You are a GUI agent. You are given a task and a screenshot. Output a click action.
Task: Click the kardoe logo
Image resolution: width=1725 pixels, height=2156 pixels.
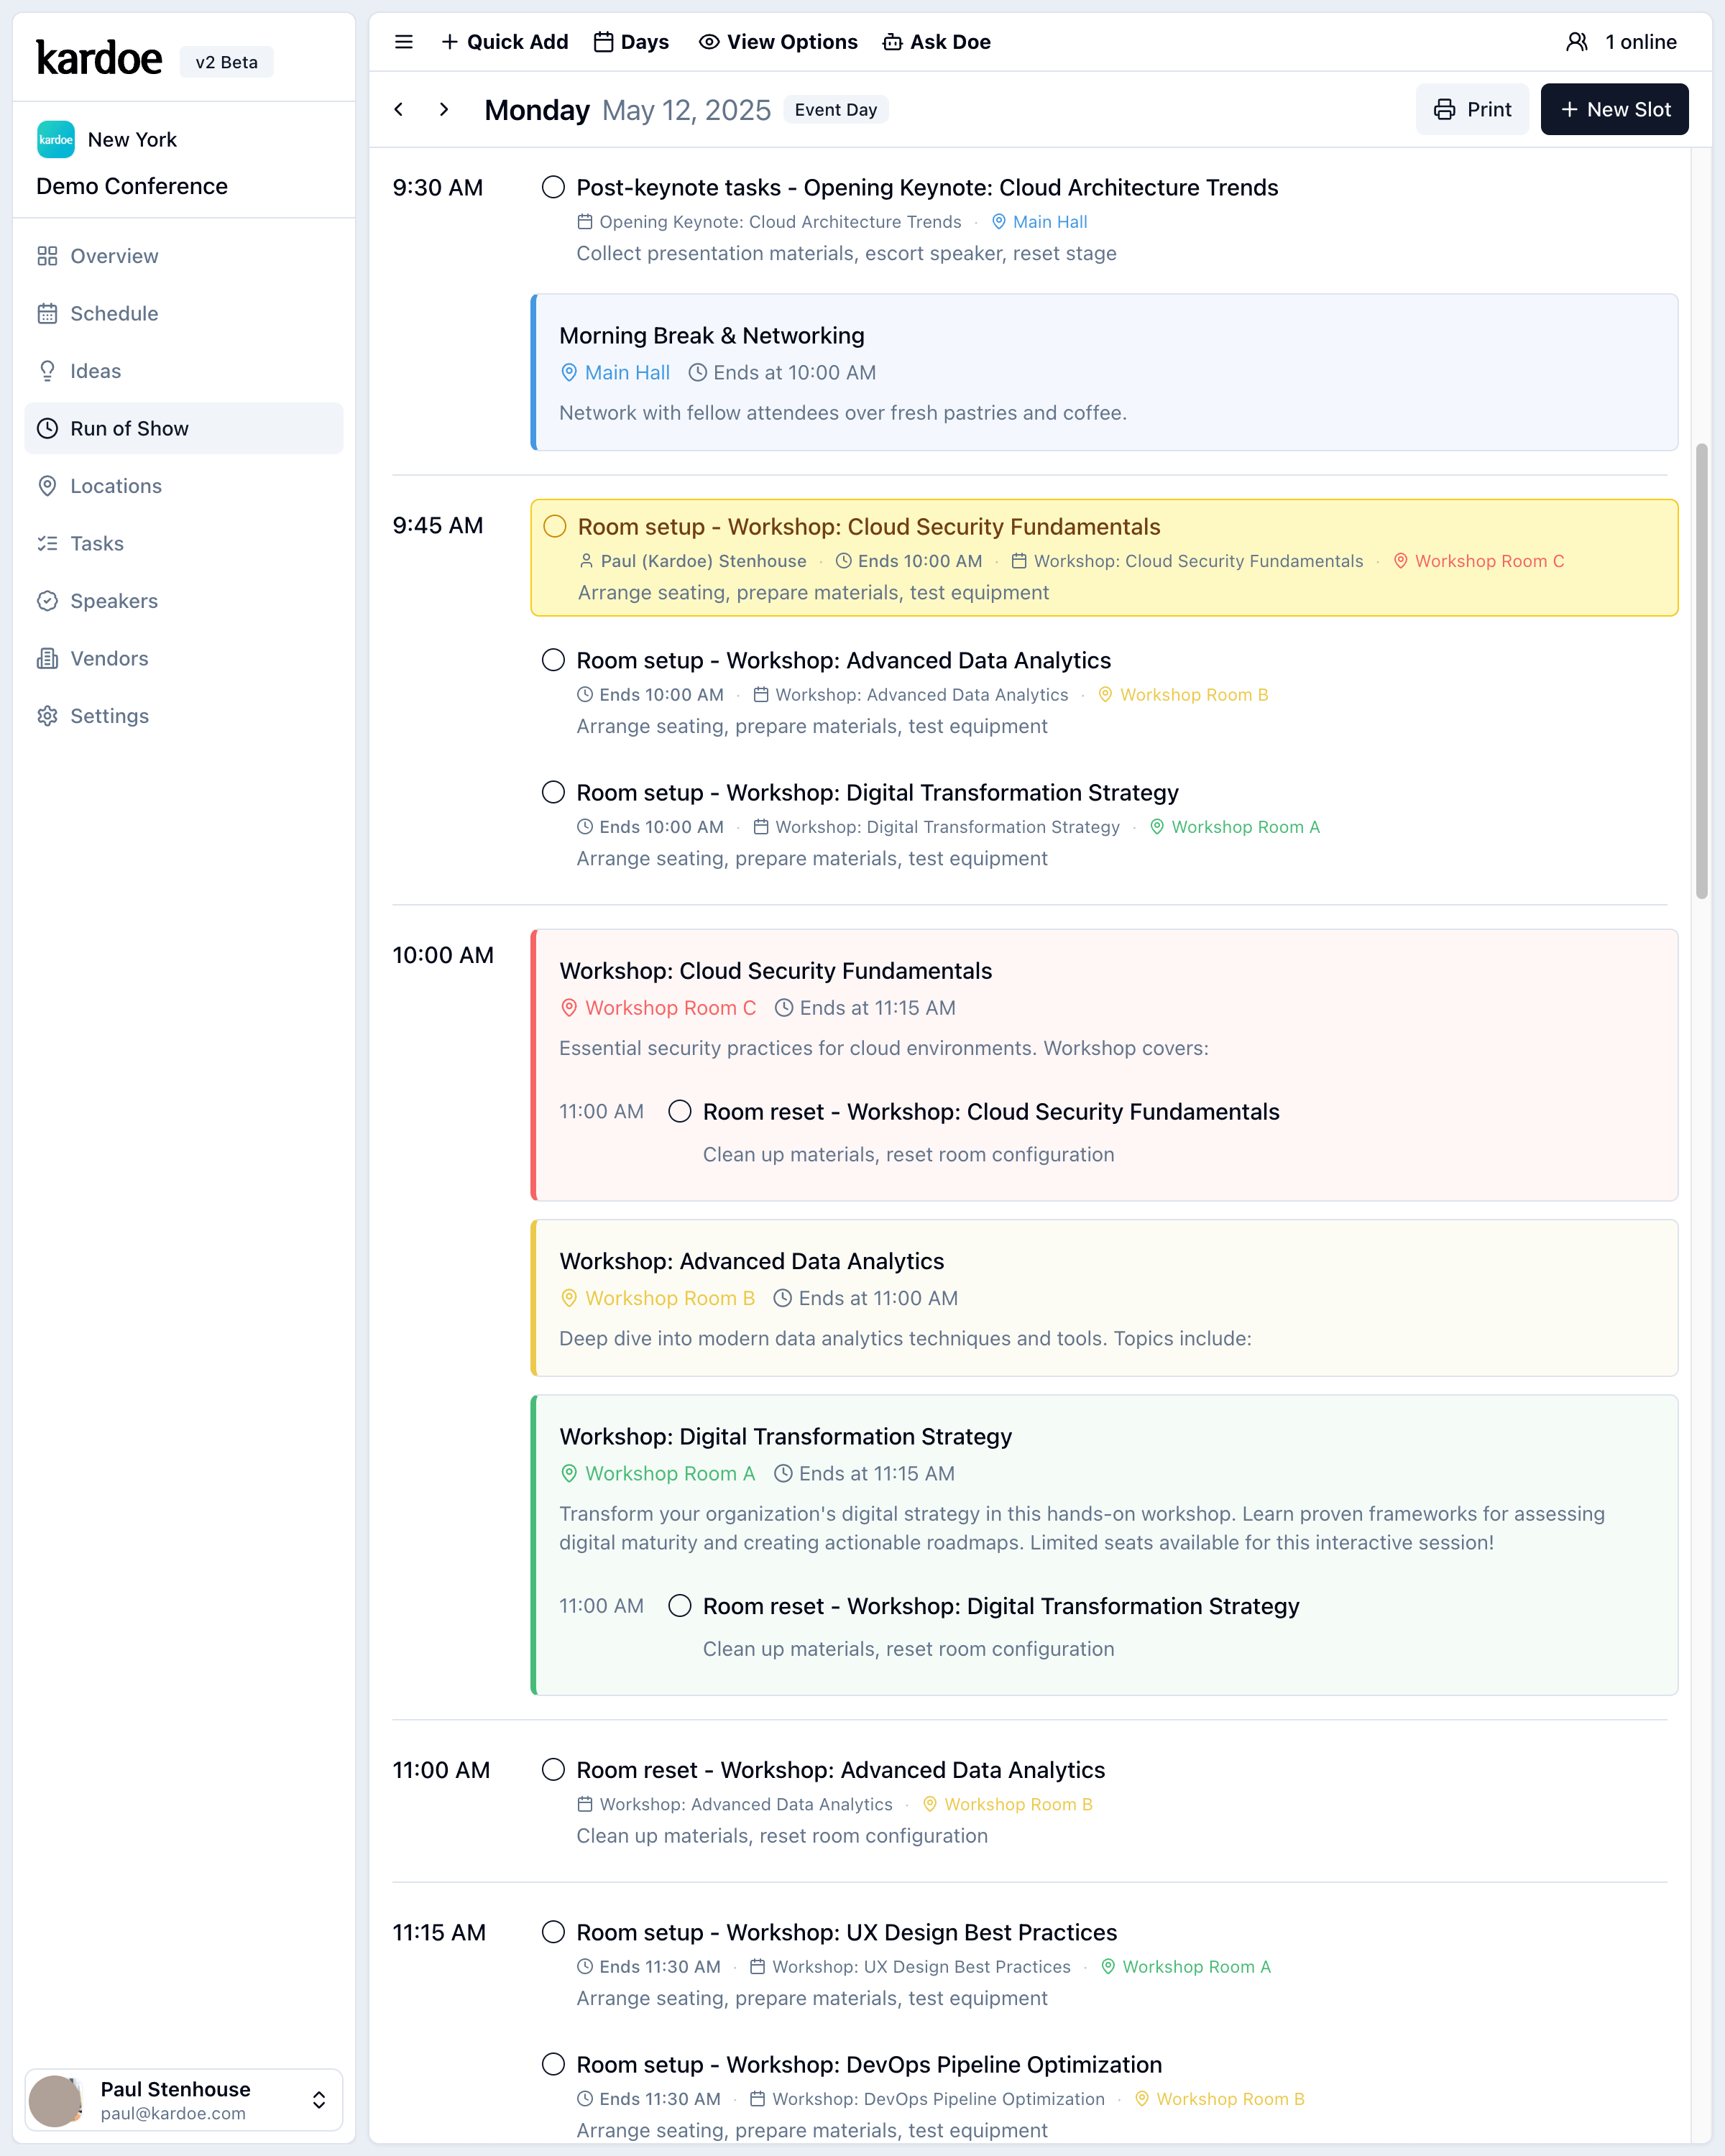pos(99,58)
